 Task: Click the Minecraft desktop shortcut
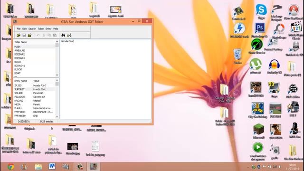point(258,131)
